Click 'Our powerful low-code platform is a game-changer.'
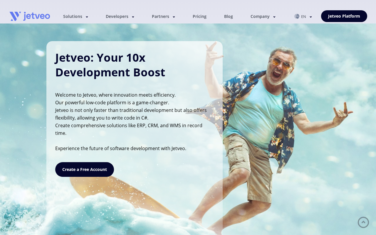 112,103
